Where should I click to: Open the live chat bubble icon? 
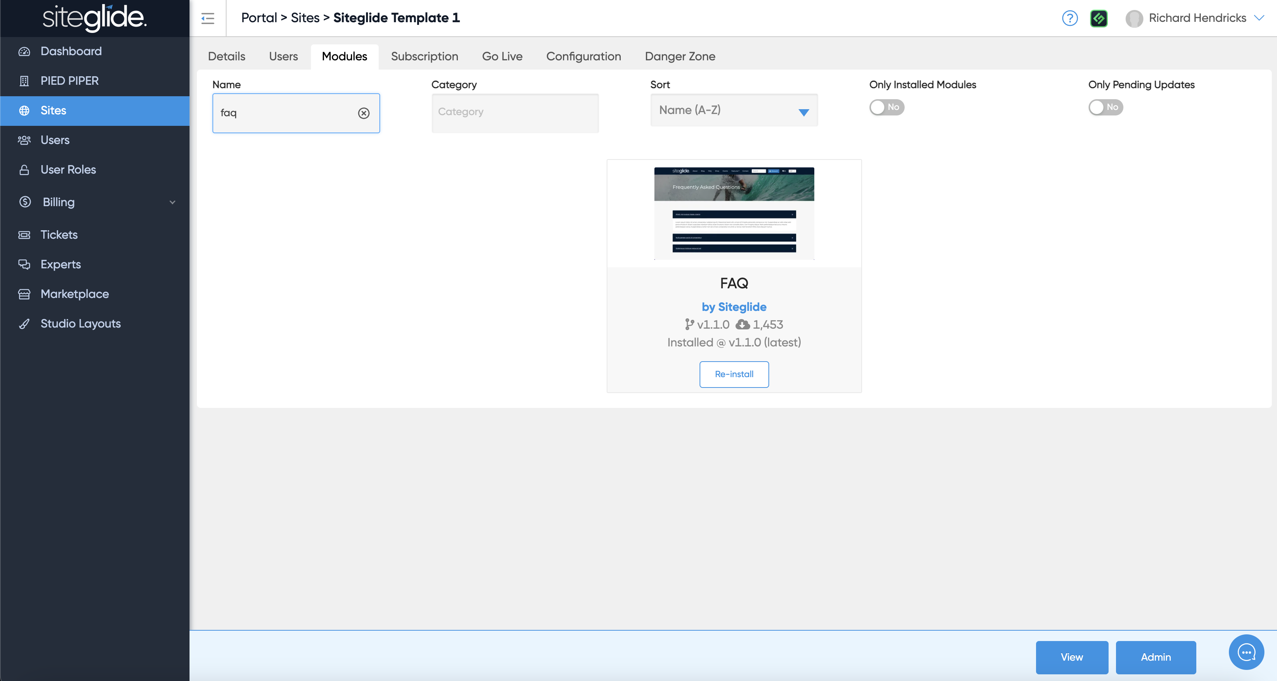[1246, 652]
